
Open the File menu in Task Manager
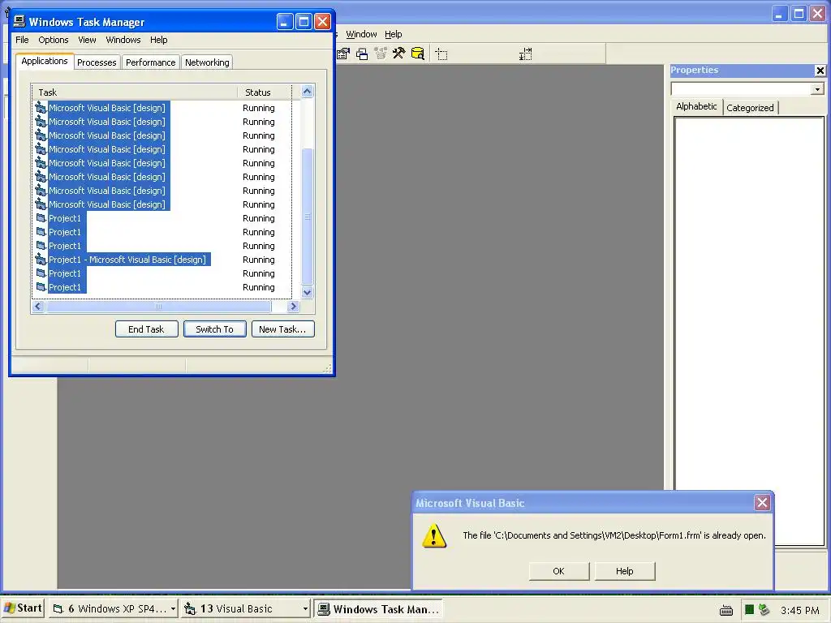(x=22, y=40)
